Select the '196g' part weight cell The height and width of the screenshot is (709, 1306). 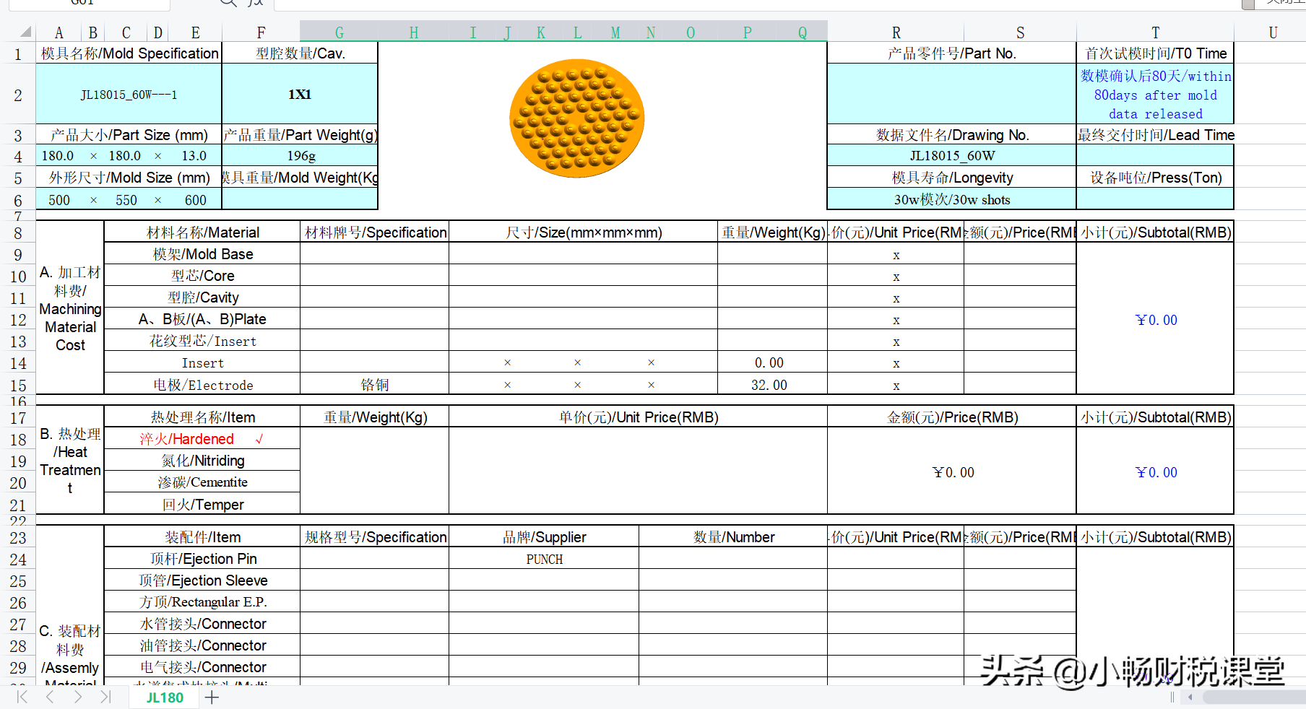coord(300,156)
